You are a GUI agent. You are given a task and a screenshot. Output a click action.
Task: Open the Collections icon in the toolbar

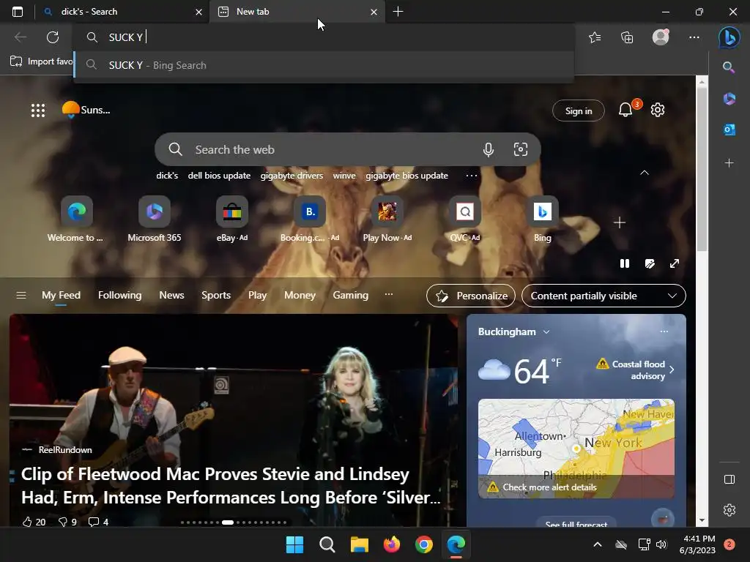point(627,37)
